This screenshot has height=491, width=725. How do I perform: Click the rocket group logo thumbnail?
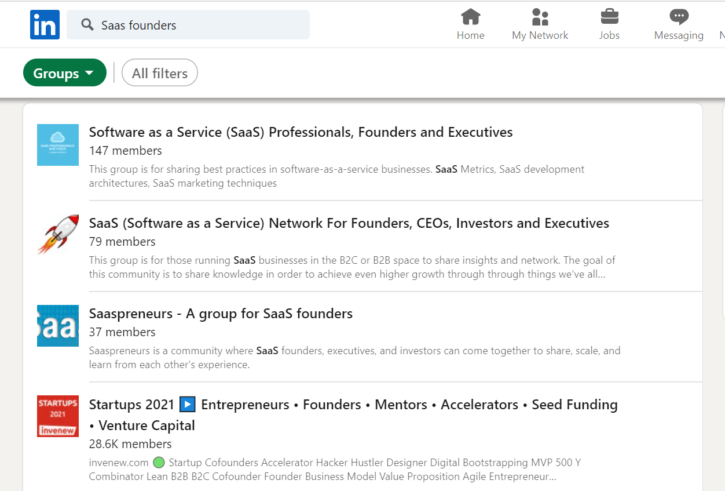pyautogui.click(x=58, y=235)
